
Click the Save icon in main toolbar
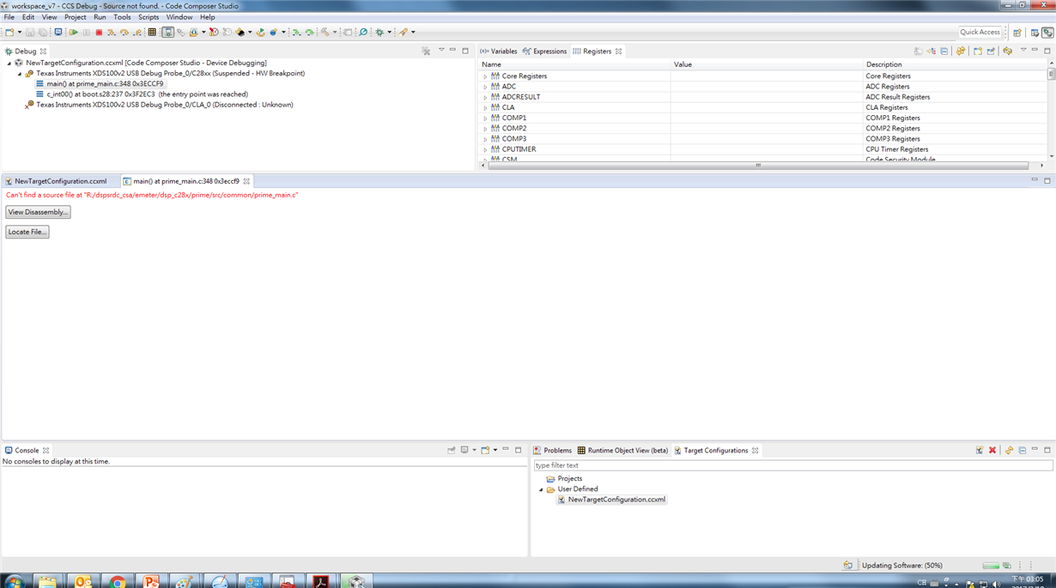pyautogui.click(x=30, y=32)
